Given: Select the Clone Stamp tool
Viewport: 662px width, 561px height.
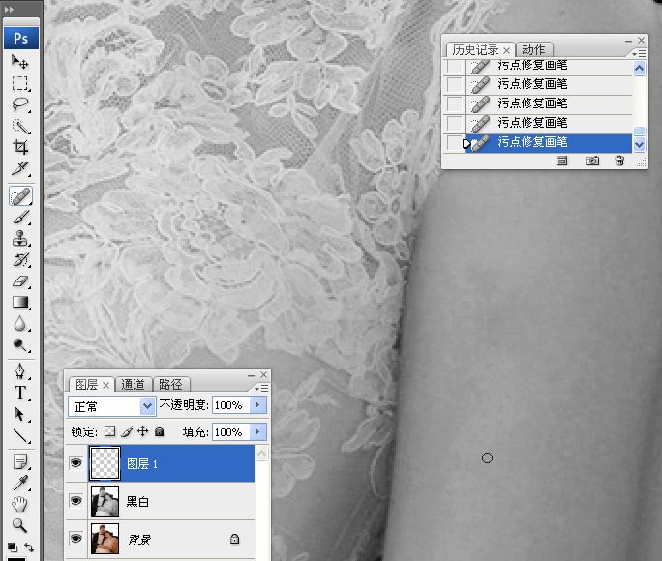Looking at the screenshot, I should (20, 238).
